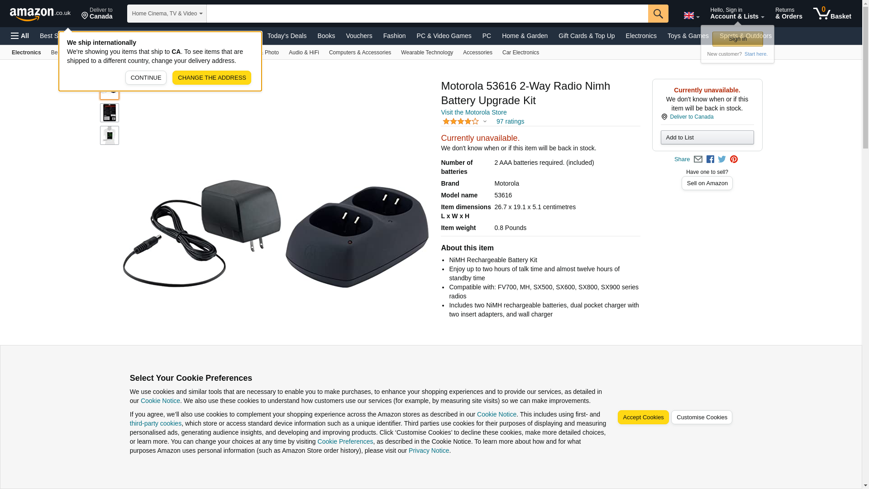
Task: Share product on Facebook icon
Action: coord(710,159)
